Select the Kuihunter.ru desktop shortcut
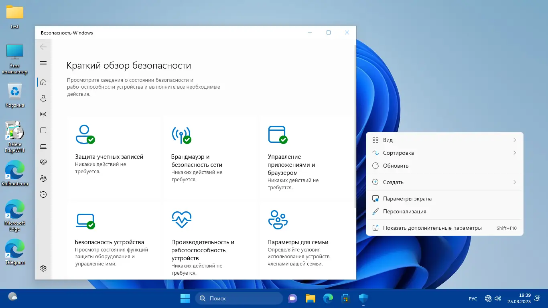The height and width of the screenshot is (308, 548). [x=15, y=174]
